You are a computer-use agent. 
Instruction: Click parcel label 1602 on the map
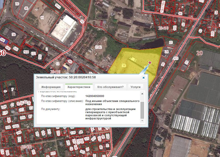pos(16,126)
